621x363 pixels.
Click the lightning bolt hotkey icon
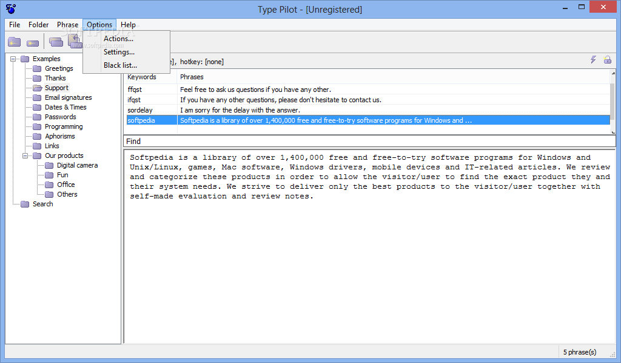click(x=593, y=60)
